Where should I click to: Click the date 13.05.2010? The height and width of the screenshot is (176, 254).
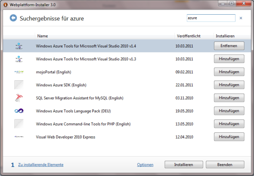[184, 124]
